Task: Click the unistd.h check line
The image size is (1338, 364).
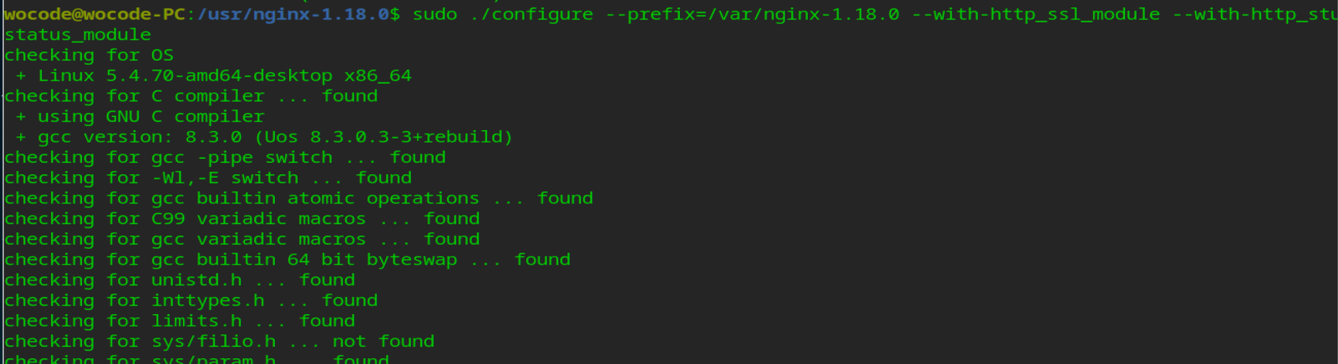Action: [x=180, y=280]
